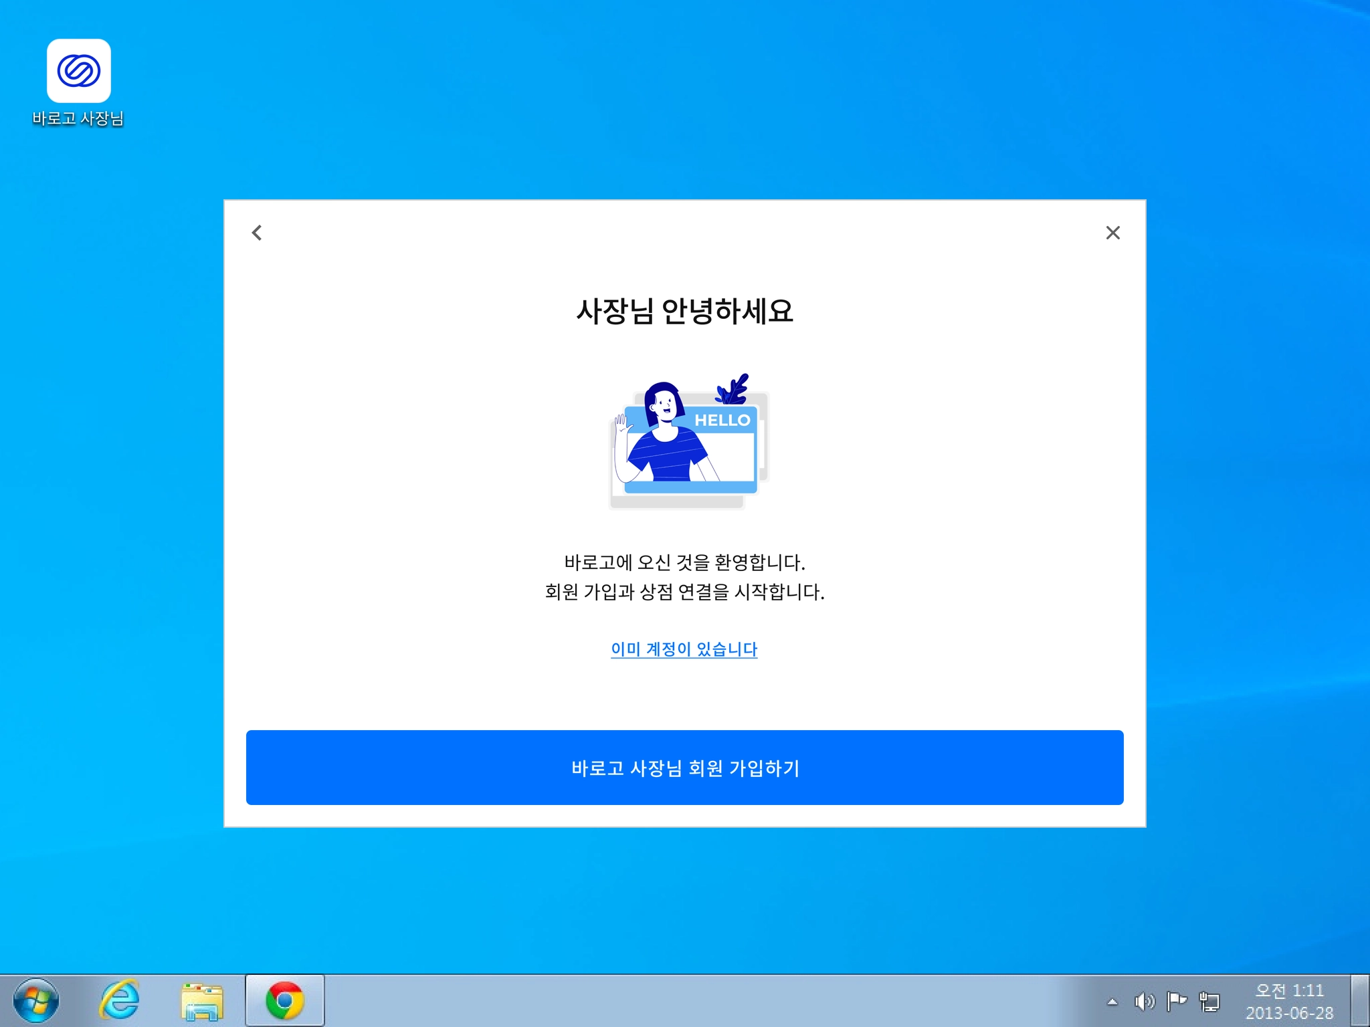Viewport: 1370px width, 1027px height.
Task: Launch Internet Explorer from the taskbar
Action: pyautogui.click(x=119, y=1001)
